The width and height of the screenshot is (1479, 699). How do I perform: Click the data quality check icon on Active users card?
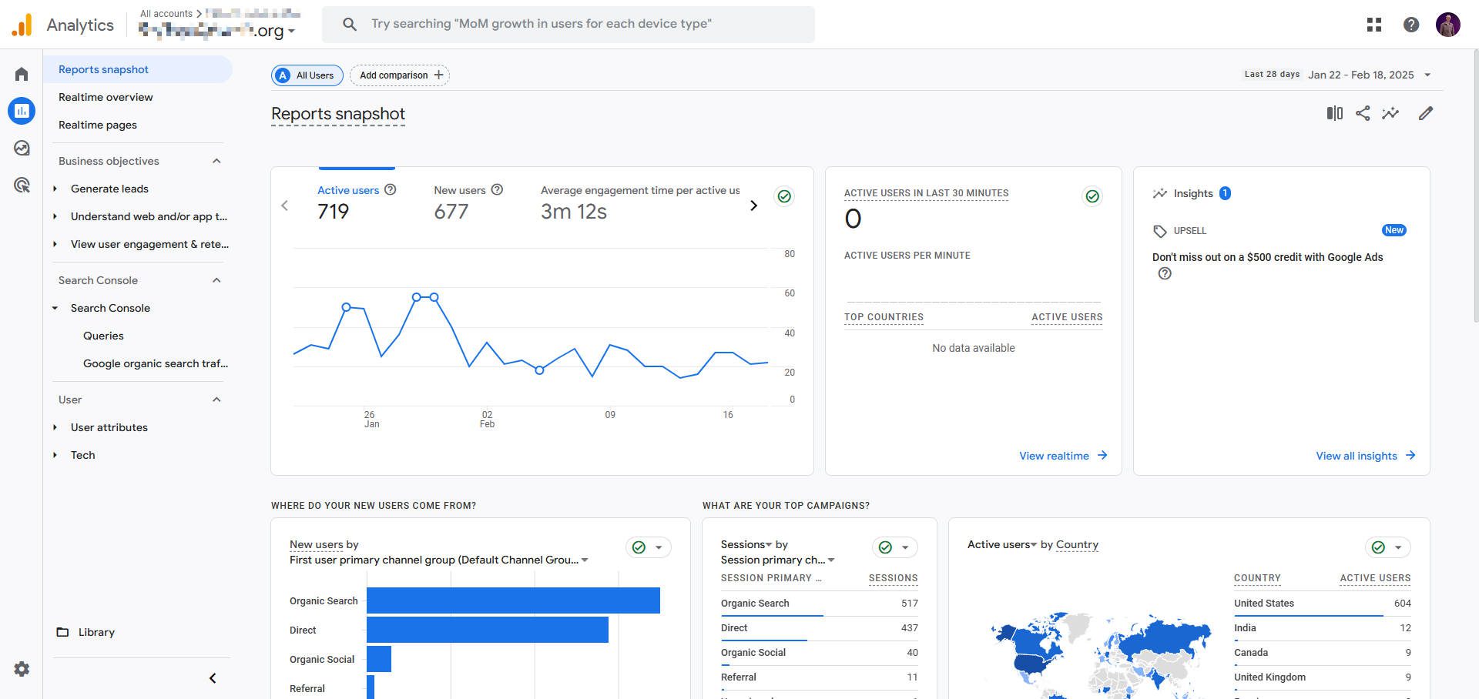(x=784, y=196)
